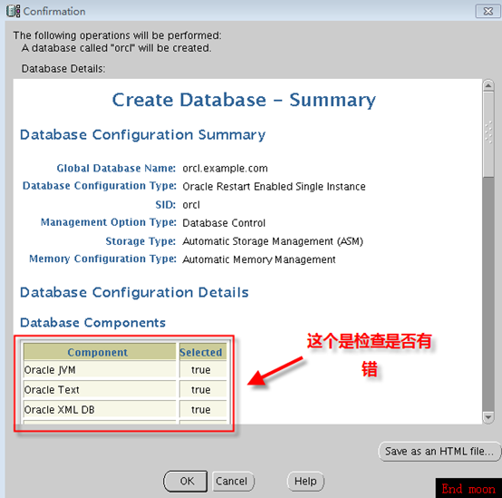Viewport: 502px width, 498px height.
Task: Select the Oracle JVM row
Action: tap(125, 370)
